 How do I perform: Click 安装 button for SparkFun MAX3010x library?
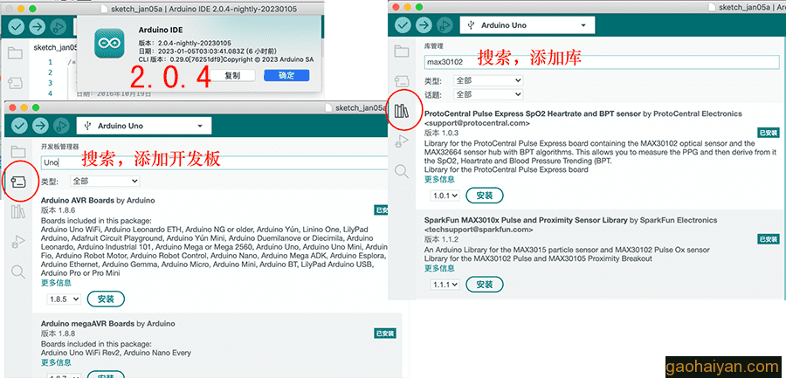[485, 285]
